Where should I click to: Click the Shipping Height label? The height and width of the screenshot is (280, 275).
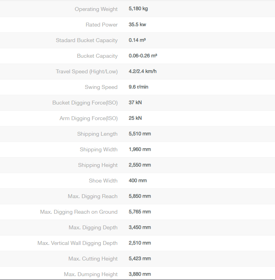(x=98, y=165)
